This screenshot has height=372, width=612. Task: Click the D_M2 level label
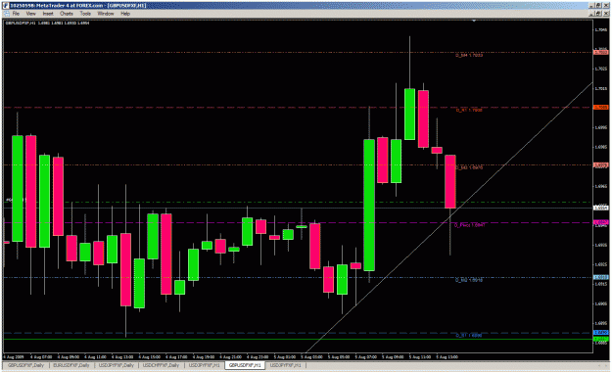[x=469, y=280]
